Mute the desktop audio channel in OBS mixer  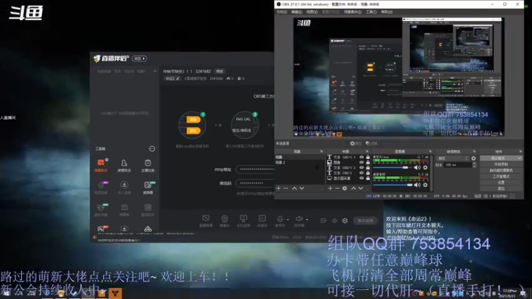tap(418, 185)
